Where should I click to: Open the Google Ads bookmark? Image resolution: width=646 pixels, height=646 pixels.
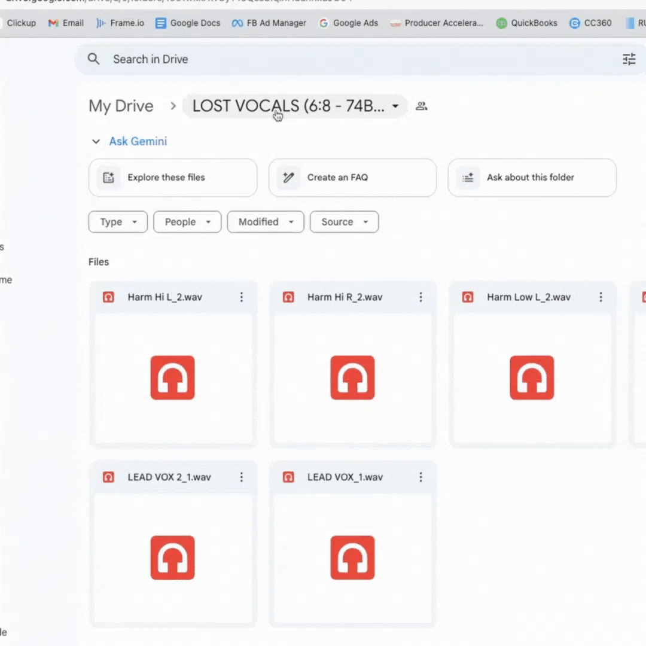349,23
